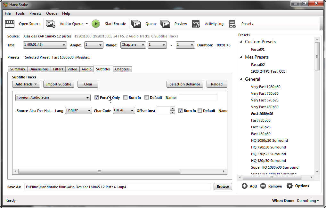326x208 pixels.
Task: Click the Presets toolbar document-gear icon
Action: pyautogui.click(x=232, y=24)
